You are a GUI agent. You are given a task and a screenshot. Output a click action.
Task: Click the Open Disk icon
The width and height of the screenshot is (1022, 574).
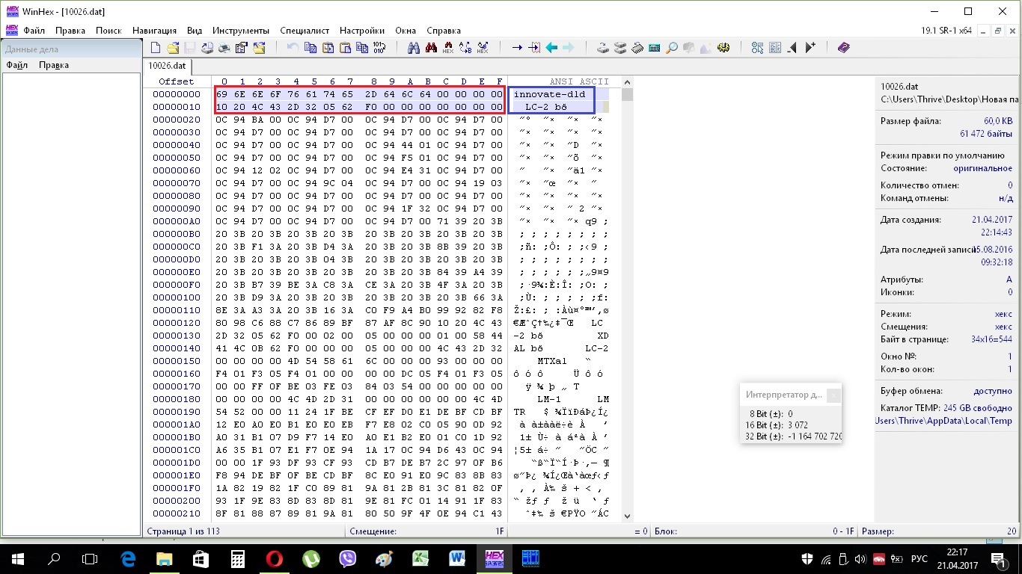[603, 48]
